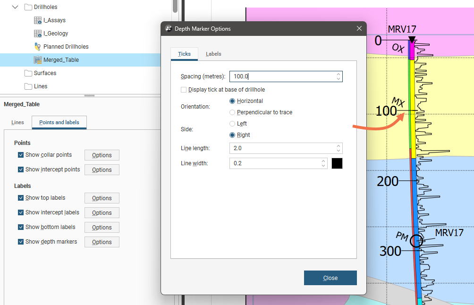Open Options for Show depth markers
Viewport: 474px width, 305px height.
pos(102,242)
